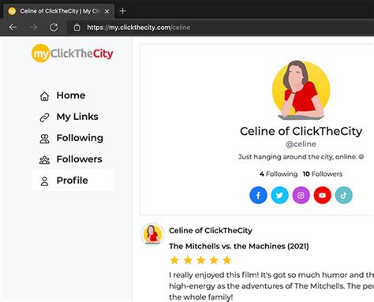Screen dimensions: 374x302
Task: Click the two-people icon beside Following
Action: point(44,139)
